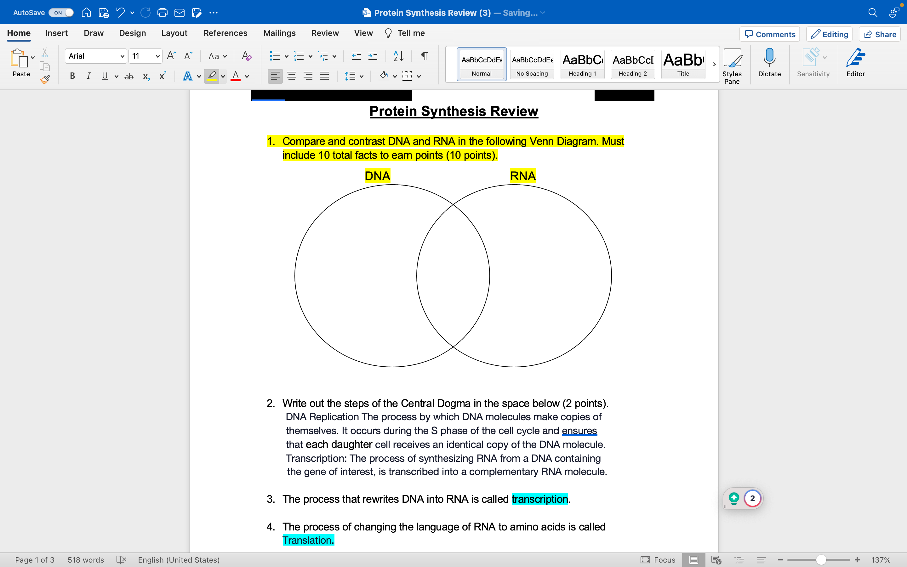Open the View tab
The image size is (907, 567).
[x=363, y=33]
